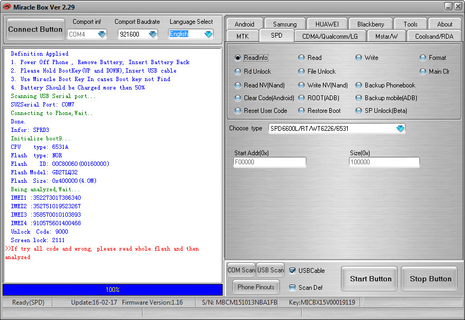Switch to the MTK tab
Image resolution: width=465 pixels, height=320 pixels.
point(243,36)
